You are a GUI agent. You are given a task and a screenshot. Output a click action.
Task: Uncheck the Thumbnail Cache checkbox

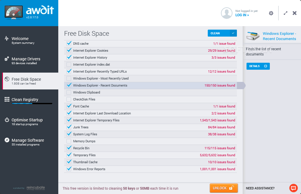coord(69,162)
